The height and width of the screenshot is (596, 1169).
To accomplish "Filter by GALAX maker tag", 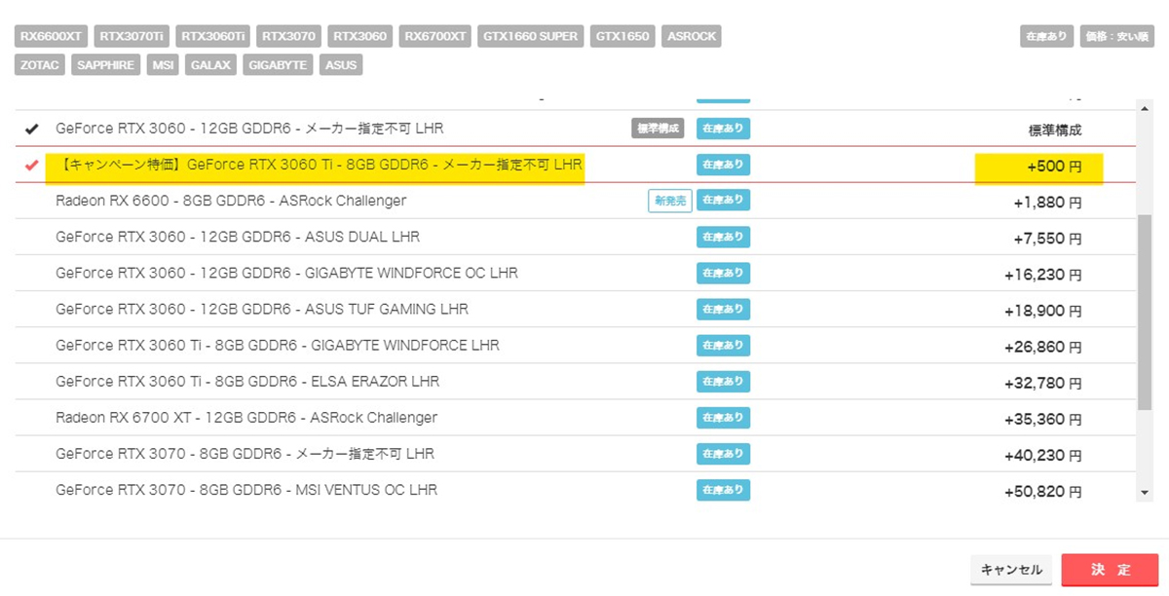I will [210, 65].
